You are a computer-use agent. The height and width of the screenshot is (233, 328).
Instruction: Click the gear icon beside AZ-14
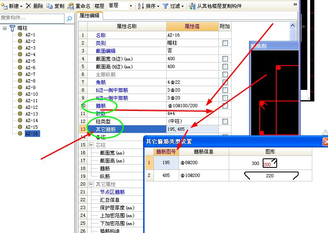click(x=20, y=120)
